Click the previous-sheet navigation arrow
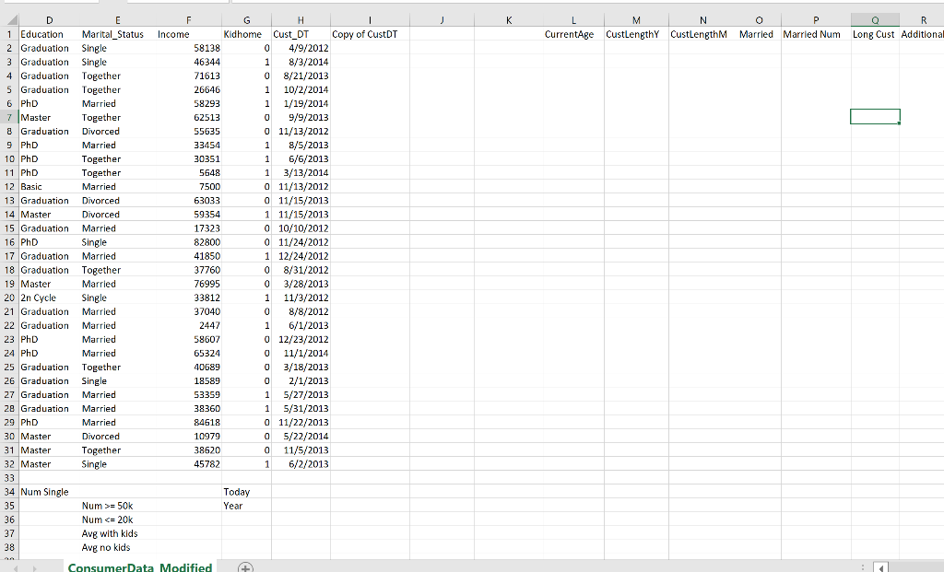 (17, 566)
